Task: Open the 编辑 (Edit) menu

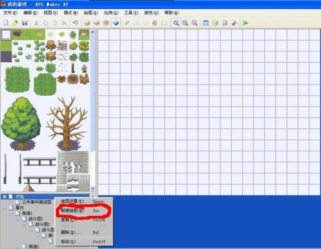Action: pyautogui.click(x=30, y=13)
